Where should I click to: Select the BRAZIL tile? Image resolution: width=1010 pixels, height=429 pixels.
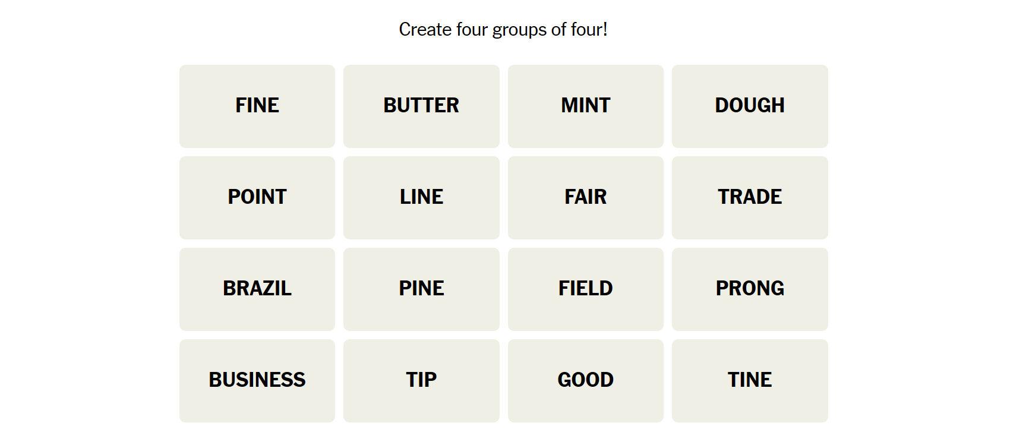point(257,289)
